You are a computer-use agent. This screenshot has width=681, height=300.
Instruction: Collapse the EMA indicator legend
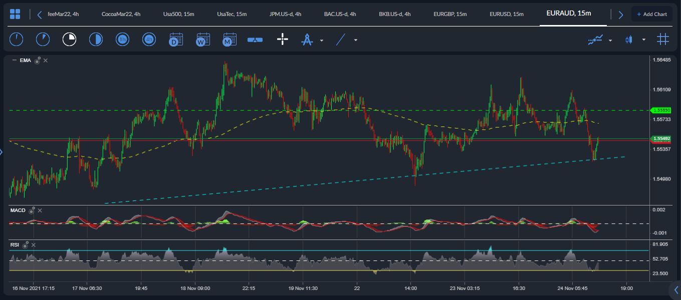tap(14, 60)
